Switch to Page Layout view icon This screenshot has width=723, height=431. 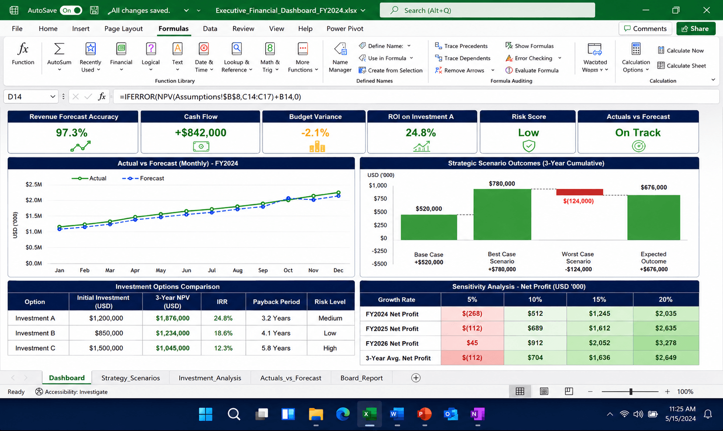click(x=544, y=391)
